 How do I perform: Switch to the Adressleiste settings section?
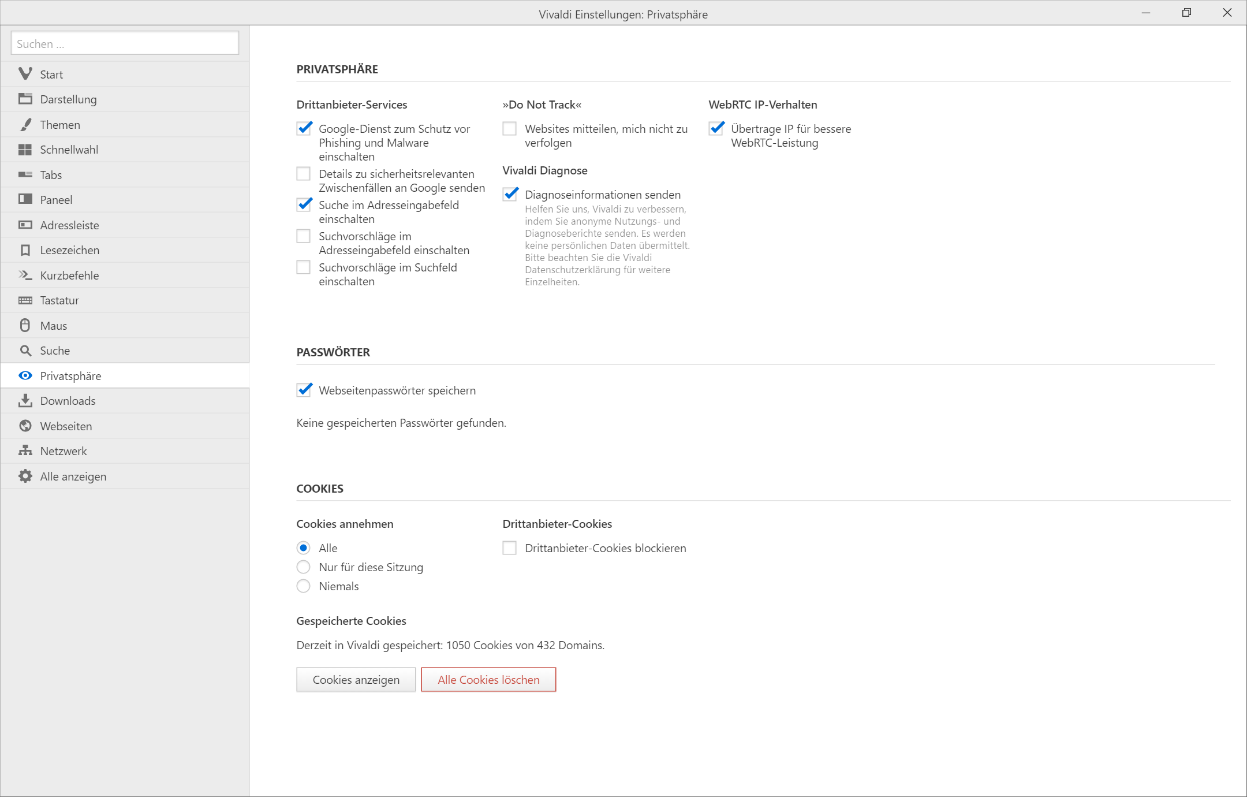69,225
